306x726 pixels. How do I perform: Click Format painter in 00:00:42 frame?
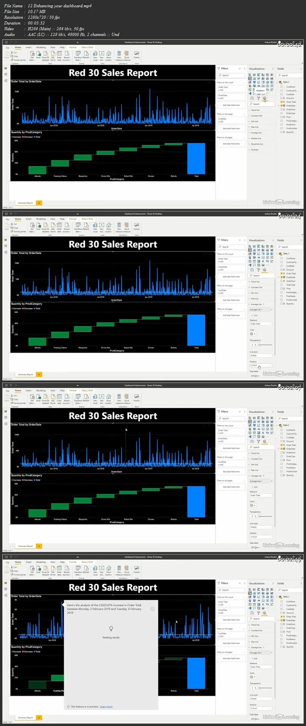(x=19, y=60)
